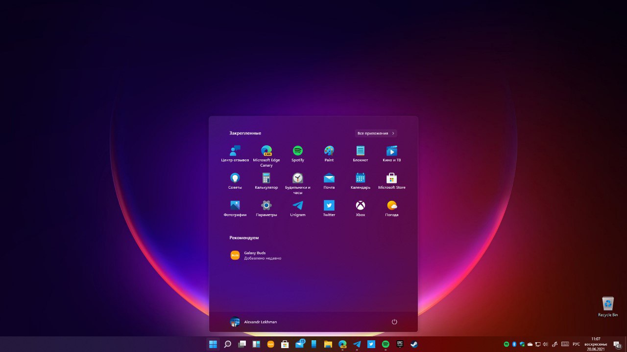Open notification center with 43 badge
Viewport: 627px width, 352px height.
click(x=617, y=345)
